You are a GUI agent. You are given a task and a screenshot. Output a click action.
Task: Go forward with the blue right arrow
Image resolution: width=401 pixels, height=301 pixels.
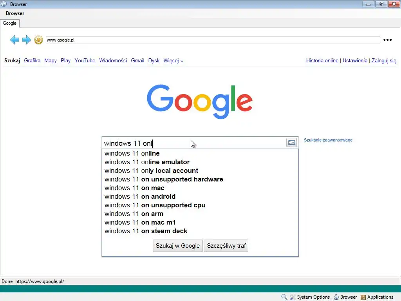[26, 40]
